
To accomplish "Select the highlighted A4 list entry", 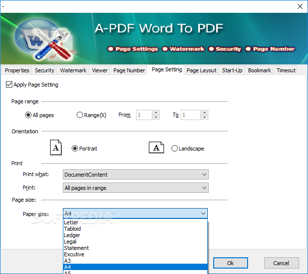I will [135, 267].
